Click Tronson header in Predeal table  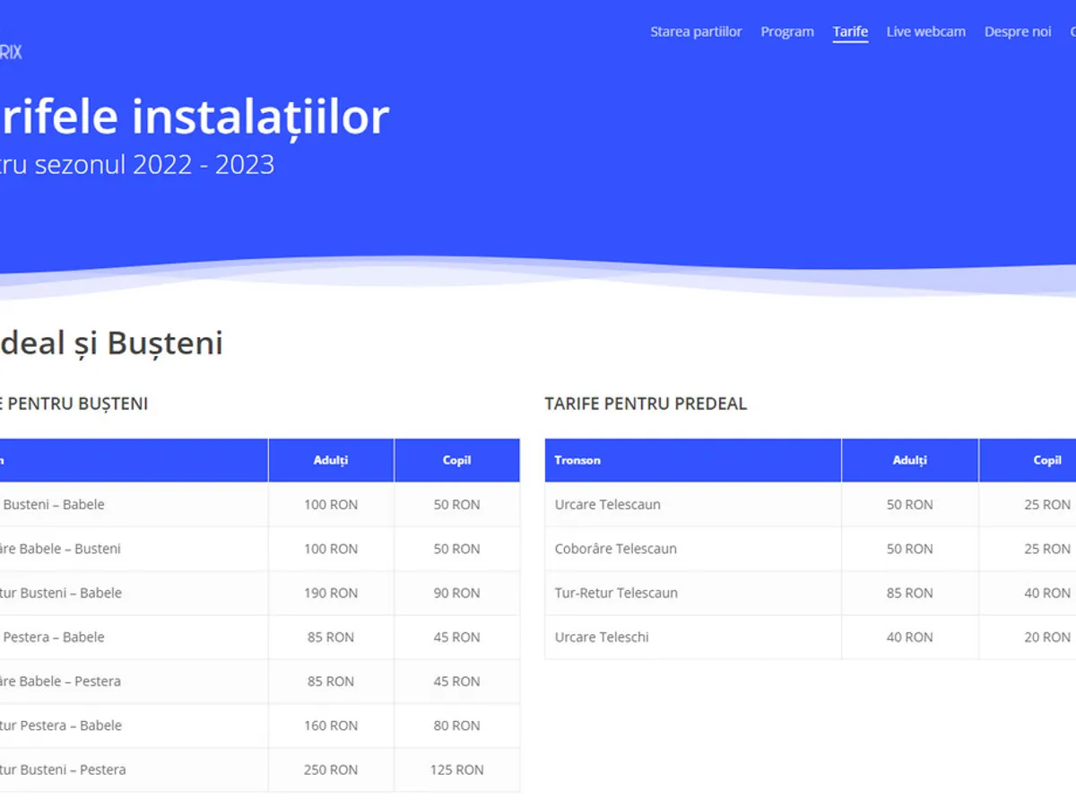tap(577, 461)
